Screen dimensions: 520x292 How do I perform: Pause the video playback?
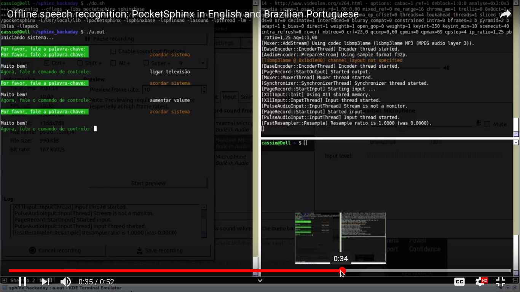tap(22, 282)
